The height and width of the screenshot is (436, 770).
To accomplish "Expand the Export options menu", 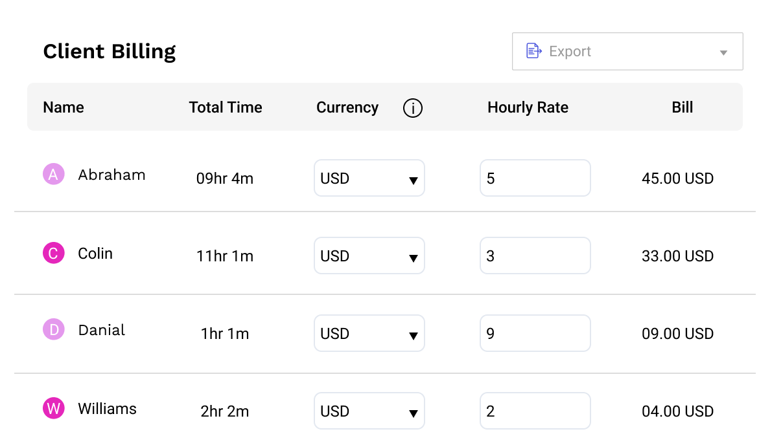I will 723,51.
